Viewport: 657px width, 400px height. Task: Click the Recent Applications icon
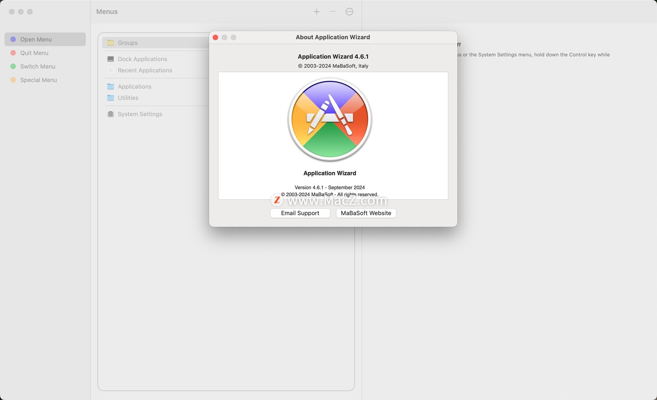click(111, 70)
